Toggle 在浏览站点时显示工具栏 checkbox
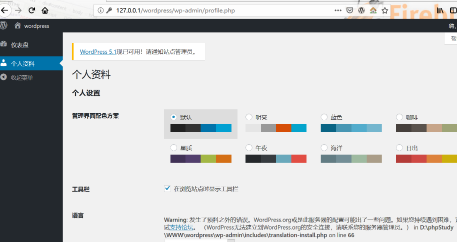Viewport: 457px width, 242px height. 167,189
